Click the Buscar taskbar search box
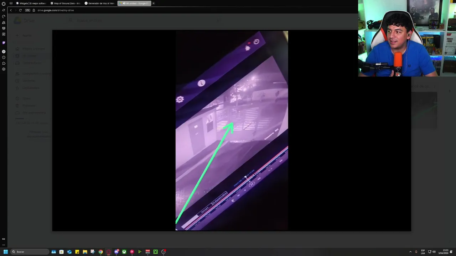 pyautogui.click(x=30, y=252)
